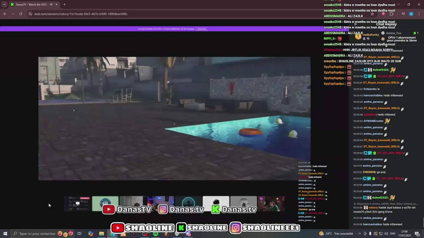Viewport: 424px width, 238px height.
Task: Open AYMANEcosta username in chat
Action: pos(373,121)
